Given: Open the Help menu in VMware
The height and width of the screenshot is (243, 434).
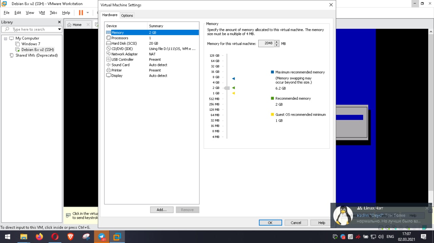Looking at the screenshot, I should (66, 13).
